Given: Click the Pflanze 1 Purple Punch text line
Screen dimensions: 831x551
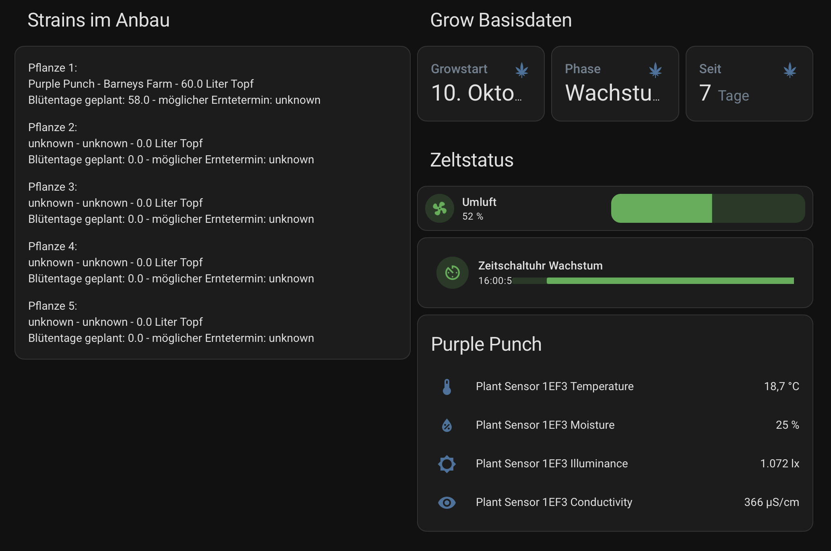Looking at the screenshot, I should [141, 84].
